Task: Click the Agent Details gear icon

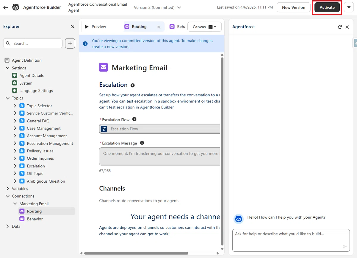Action: [14, 76]
